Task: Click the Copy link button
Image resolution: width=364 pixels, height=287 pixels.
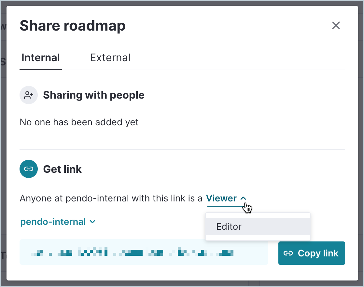Action: click(x=312, y=253)
